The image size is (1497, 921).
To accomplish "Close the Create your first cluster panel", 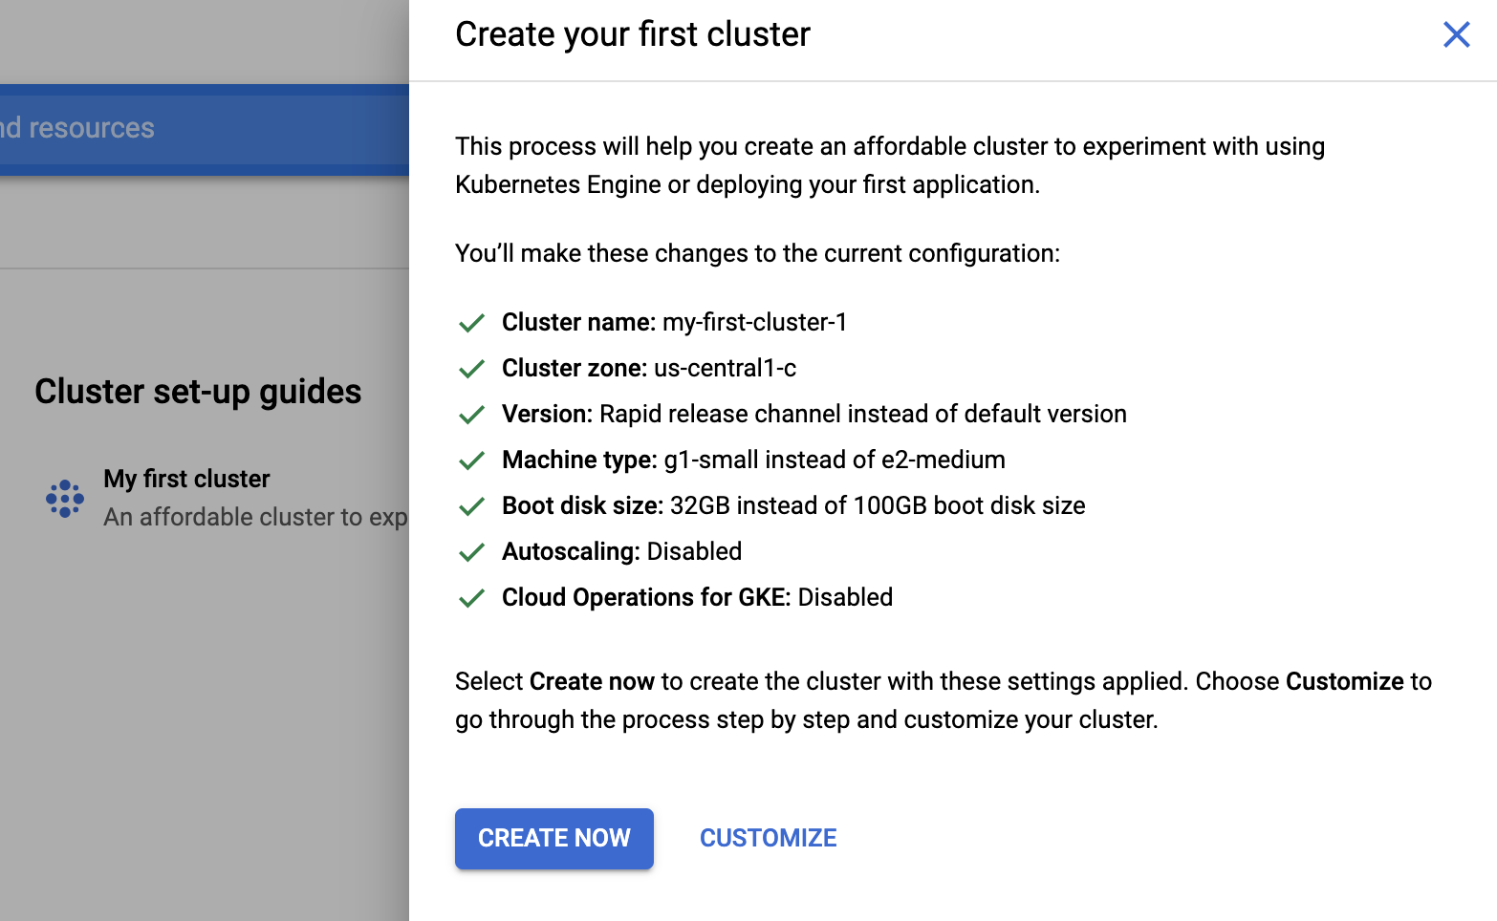I will point(1456,34).
